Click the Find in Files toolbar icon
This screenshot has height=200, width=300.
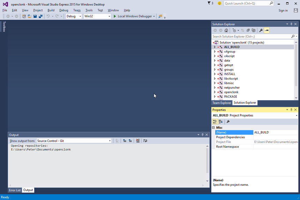(160, 16)
